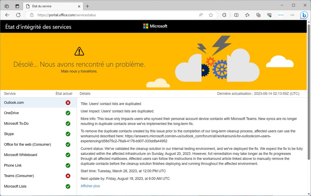Click the Détails column header
Viewport: 311px width, 196px height.
85,94
